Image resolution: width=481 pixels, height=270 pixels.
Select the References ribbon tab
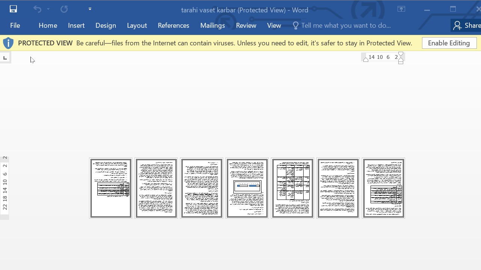174,25
